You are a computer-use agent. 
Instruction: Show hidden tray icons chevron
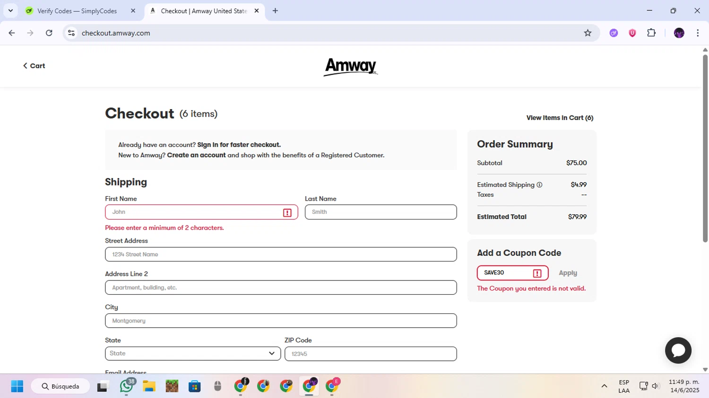pyautogui.click(x=604, y=386)
